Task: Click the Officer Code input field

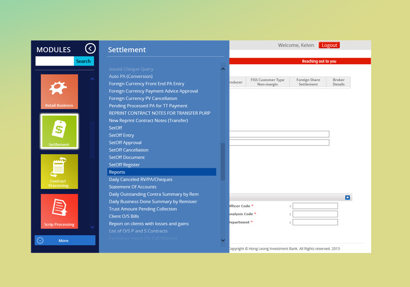Action: click(x=315, y=206)
